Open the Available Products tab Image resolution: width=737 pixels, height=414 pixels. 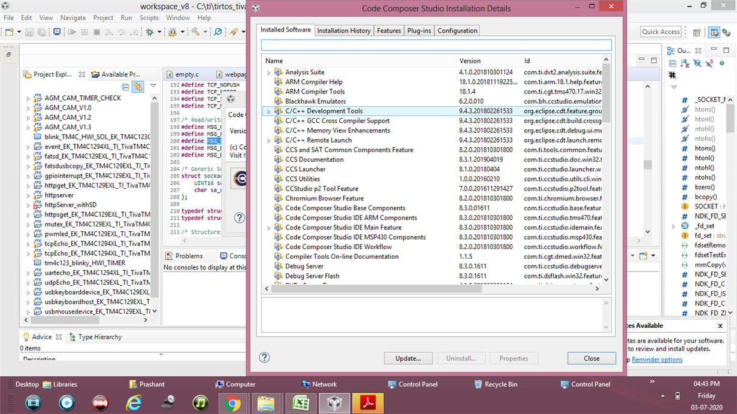pos(116,74)
